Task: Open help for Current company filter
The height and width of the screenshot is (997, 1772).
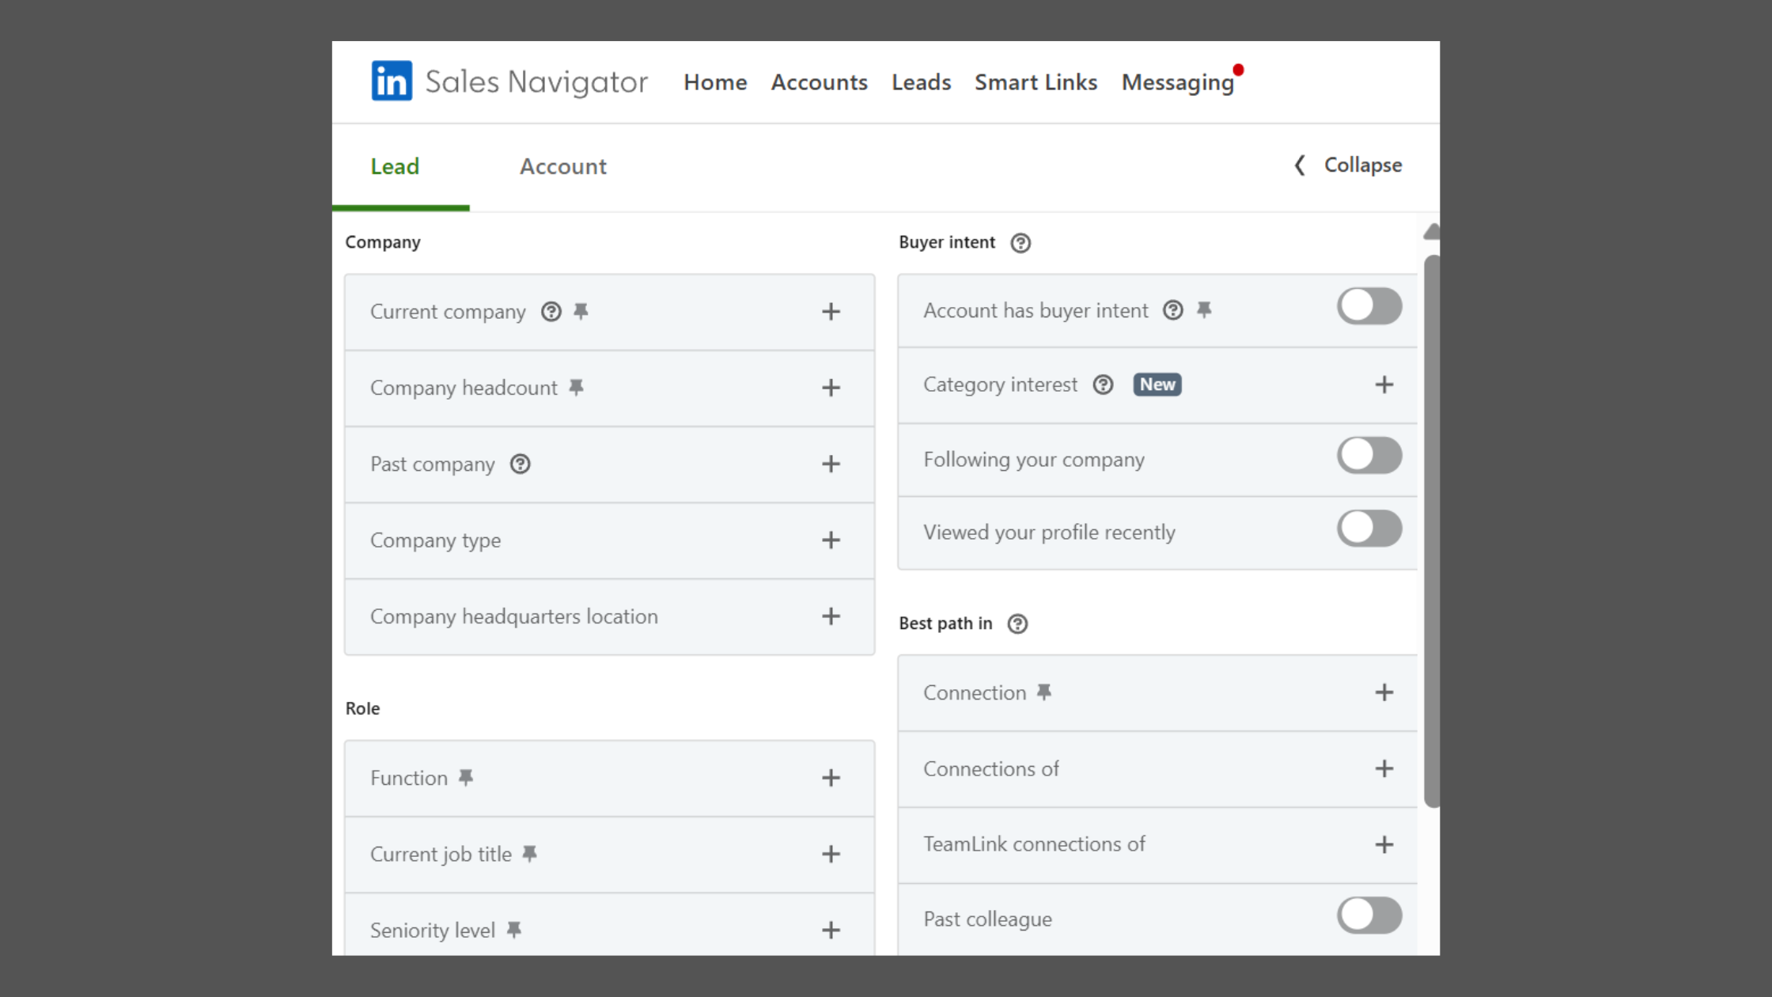Action: (551, 312)
